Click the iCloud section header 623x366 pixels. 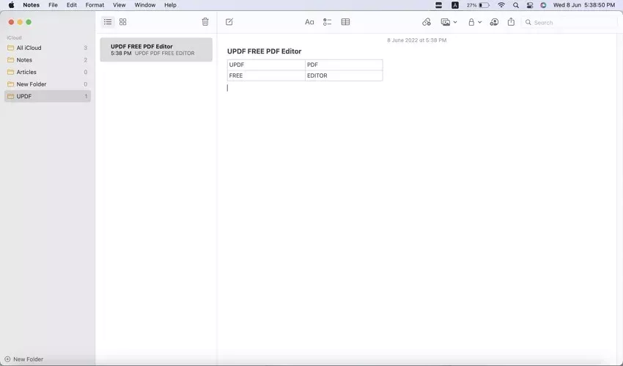[14, 37]
